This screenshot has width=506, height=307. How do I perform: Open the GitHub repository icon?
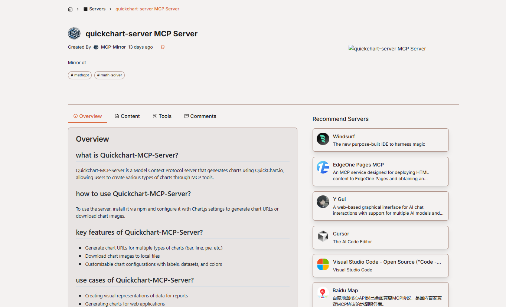pos(163,47)
